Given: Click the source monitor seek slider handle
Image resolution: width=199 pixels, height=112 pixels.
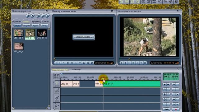Looking at the screenshot, I should (54, 59).
